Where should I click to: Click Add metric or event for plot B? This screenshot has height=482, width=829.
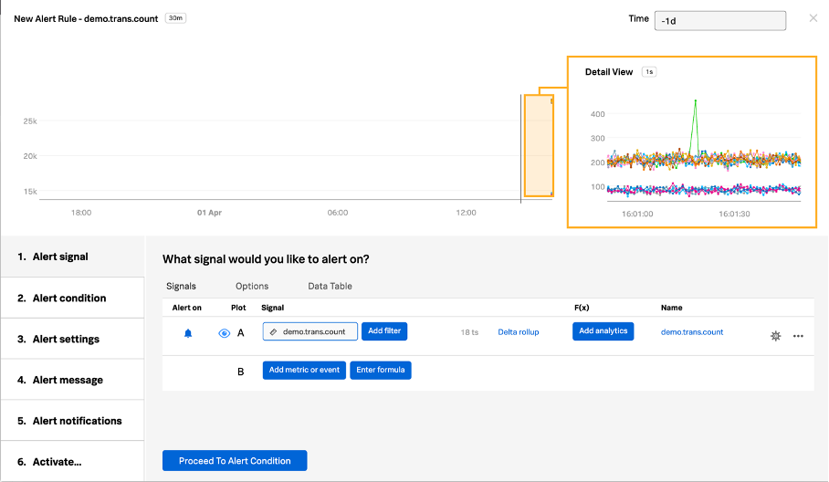(304, 370)
